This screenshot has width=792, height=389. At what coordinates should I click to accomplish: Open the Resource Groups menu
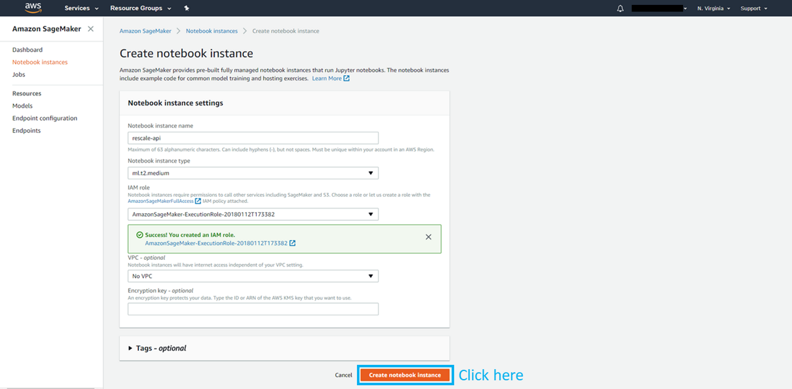pos(140,8)
